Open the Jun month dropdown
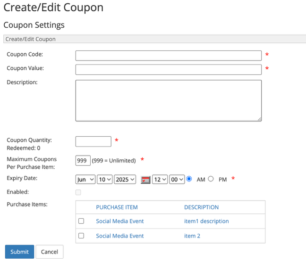 click(x=85, y=180)
